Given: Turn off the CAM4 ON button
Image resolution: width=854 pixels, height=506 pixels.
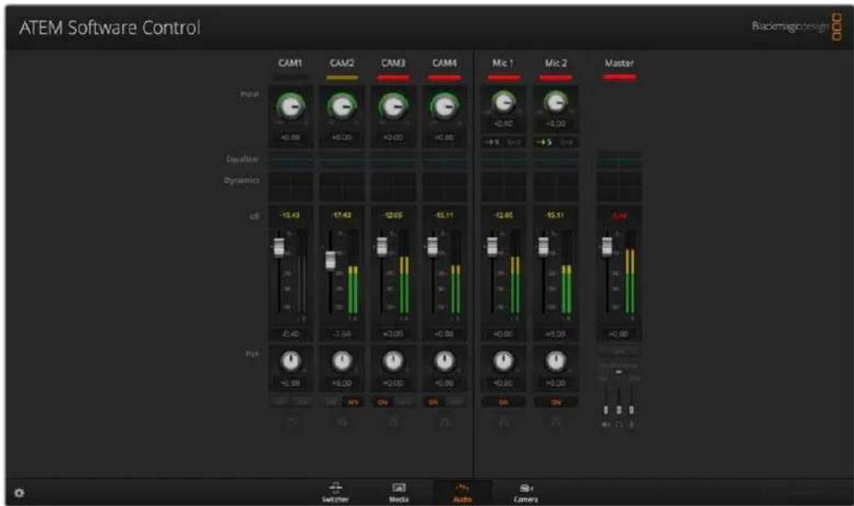Looking at the screenshot, I should (433, 403).
